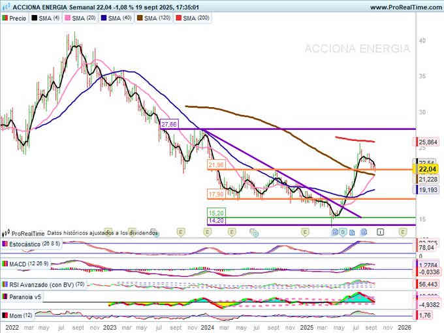Click the RSI Avanzado indicator icon
Screen dimensions: 444x333
[x=5, y=285]
